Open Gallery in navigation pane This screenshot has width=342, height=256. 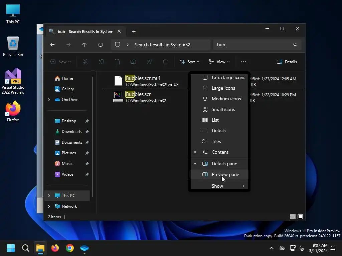pyautogui.click(x=67, y=89)
